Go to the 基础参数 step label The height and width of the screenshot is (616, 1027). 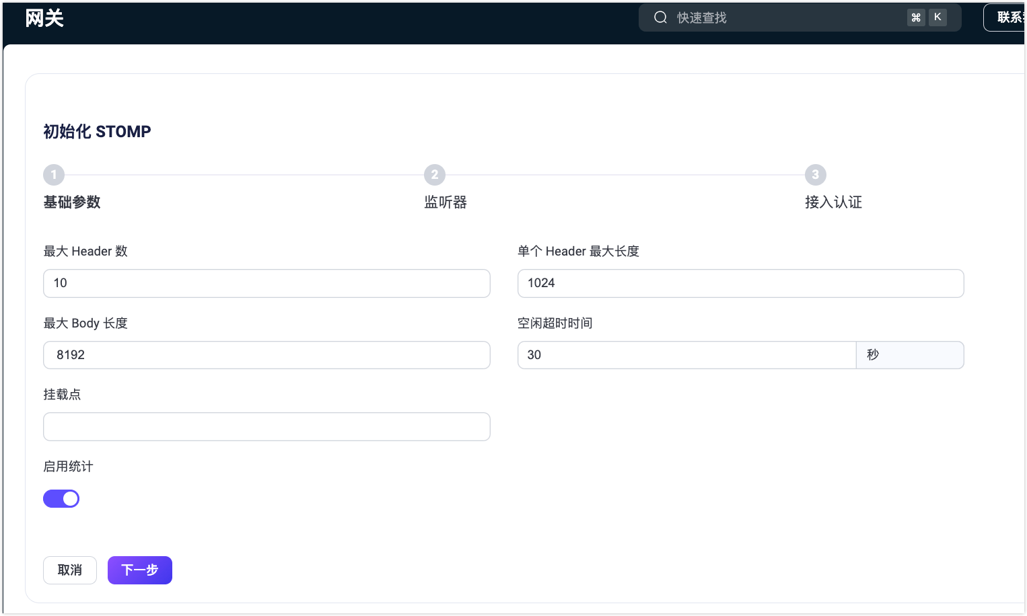tap(72, 202)
